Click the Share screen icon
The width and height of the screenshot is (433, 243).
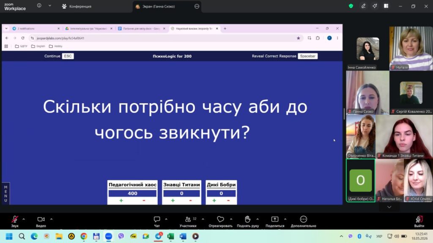pyautogui.click(x=275, y=219)
